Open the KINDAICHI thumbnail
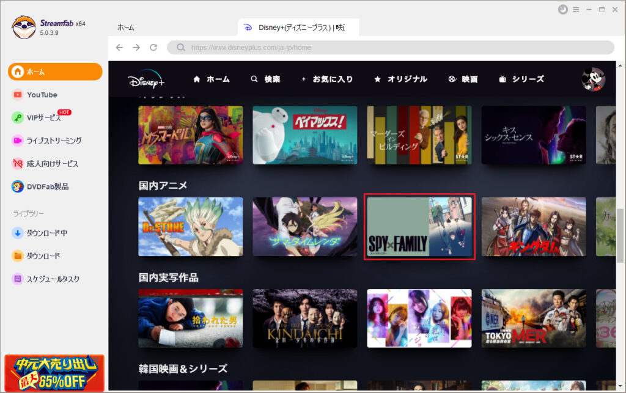 pos(305,318)
